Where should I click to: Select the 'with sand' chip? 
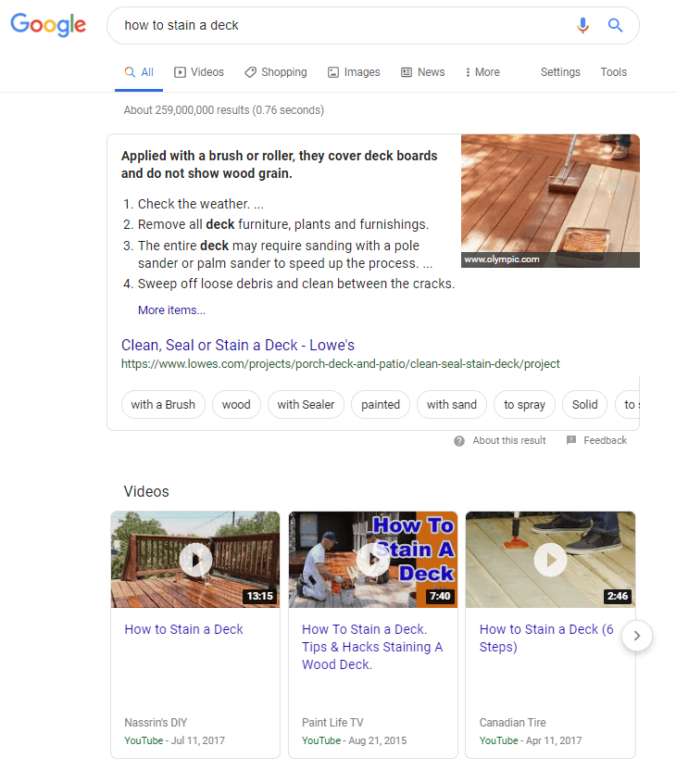(x=452, y=405)
